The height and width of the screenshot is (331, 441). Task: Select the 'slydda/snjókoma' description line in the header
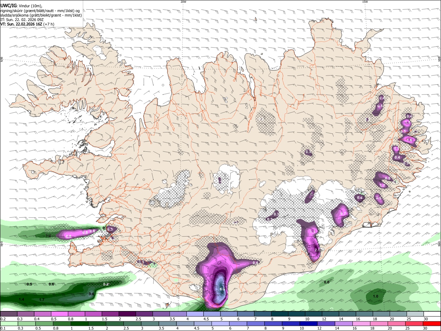pos(41,15)
